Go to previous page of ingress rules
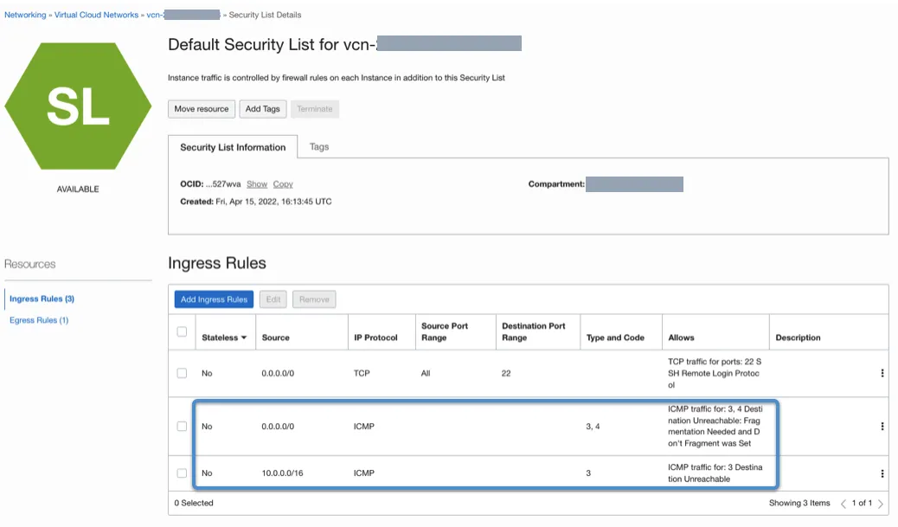The image size is (898, 527). pyautogui.click(x=843, y=504)
